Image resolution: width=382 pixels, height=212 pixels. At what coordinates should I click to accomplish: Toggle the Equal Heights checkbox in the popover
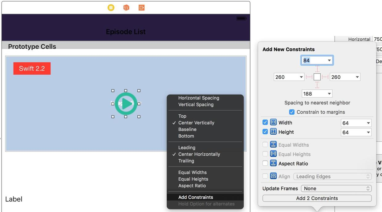click(x=265, y=154)
